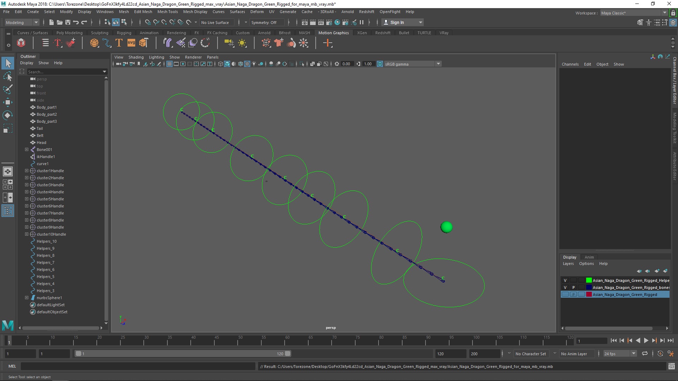Open the Symmetry: Off dropdown
This screenshot has height=381, width=678.
pos(267,22)
